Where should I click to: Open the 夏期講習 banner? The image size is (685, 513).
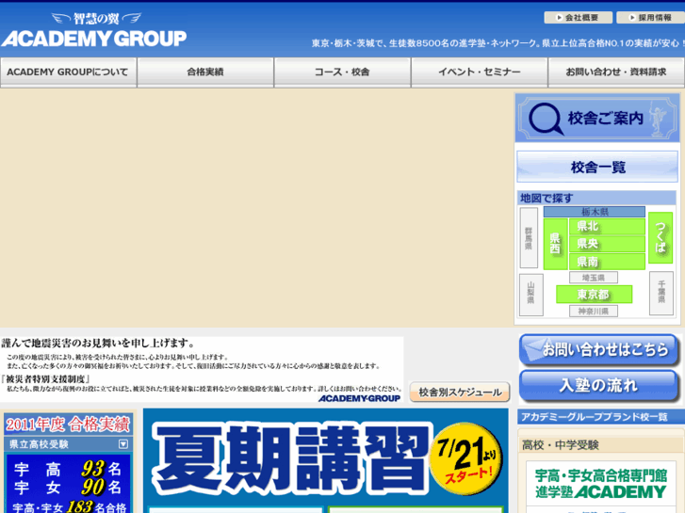(325, 458)
